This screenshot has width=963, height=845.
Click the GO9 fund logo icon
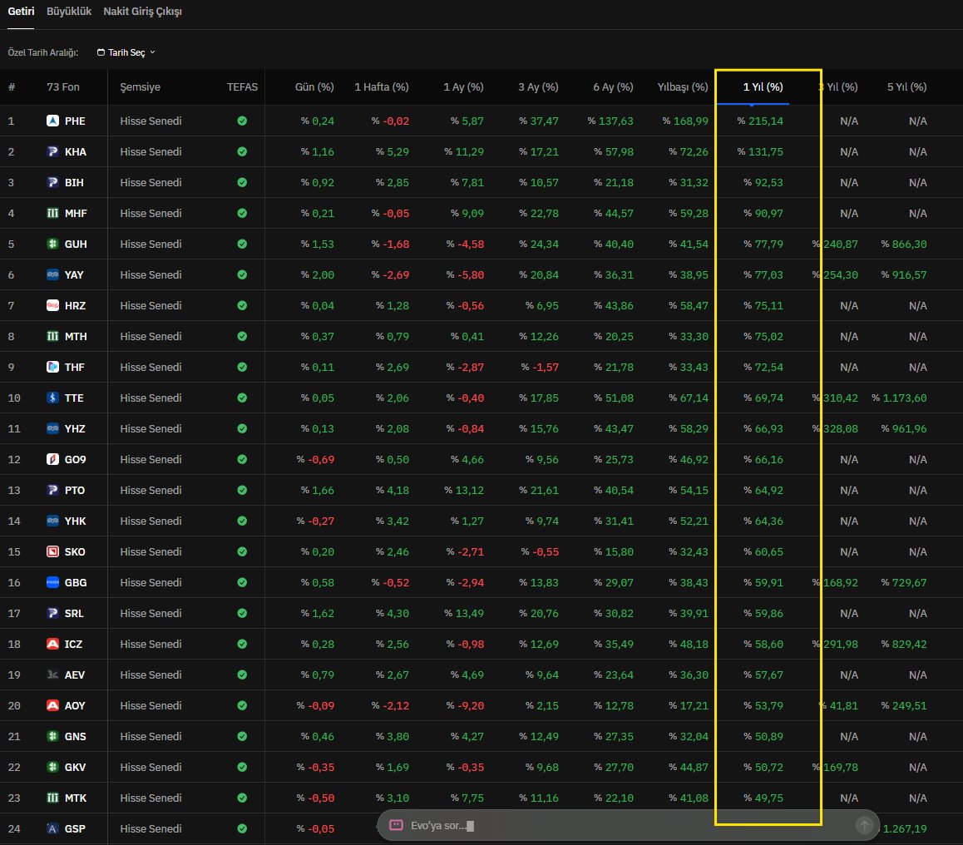coord(53,459)
